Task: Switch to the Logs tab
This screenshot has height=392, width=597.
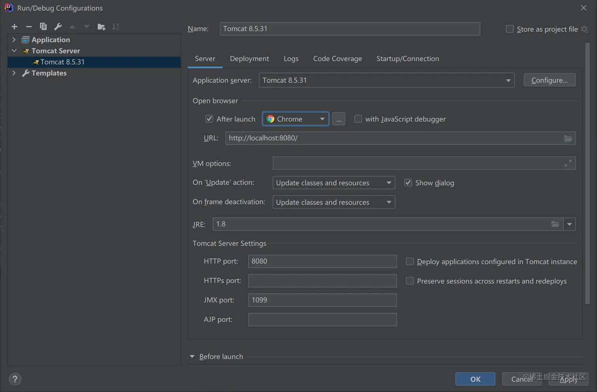Action: coord(291,58)
